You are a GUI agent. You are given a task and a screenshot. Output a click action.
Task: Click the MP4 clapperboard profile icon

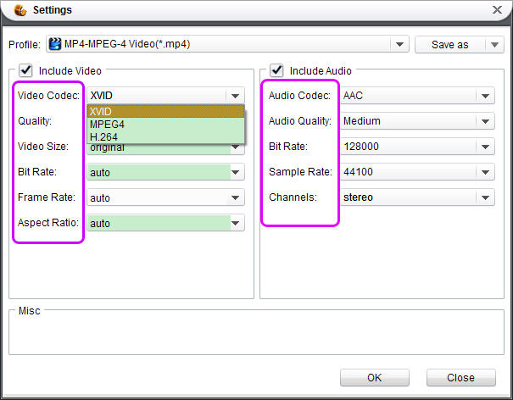point(55,44)
